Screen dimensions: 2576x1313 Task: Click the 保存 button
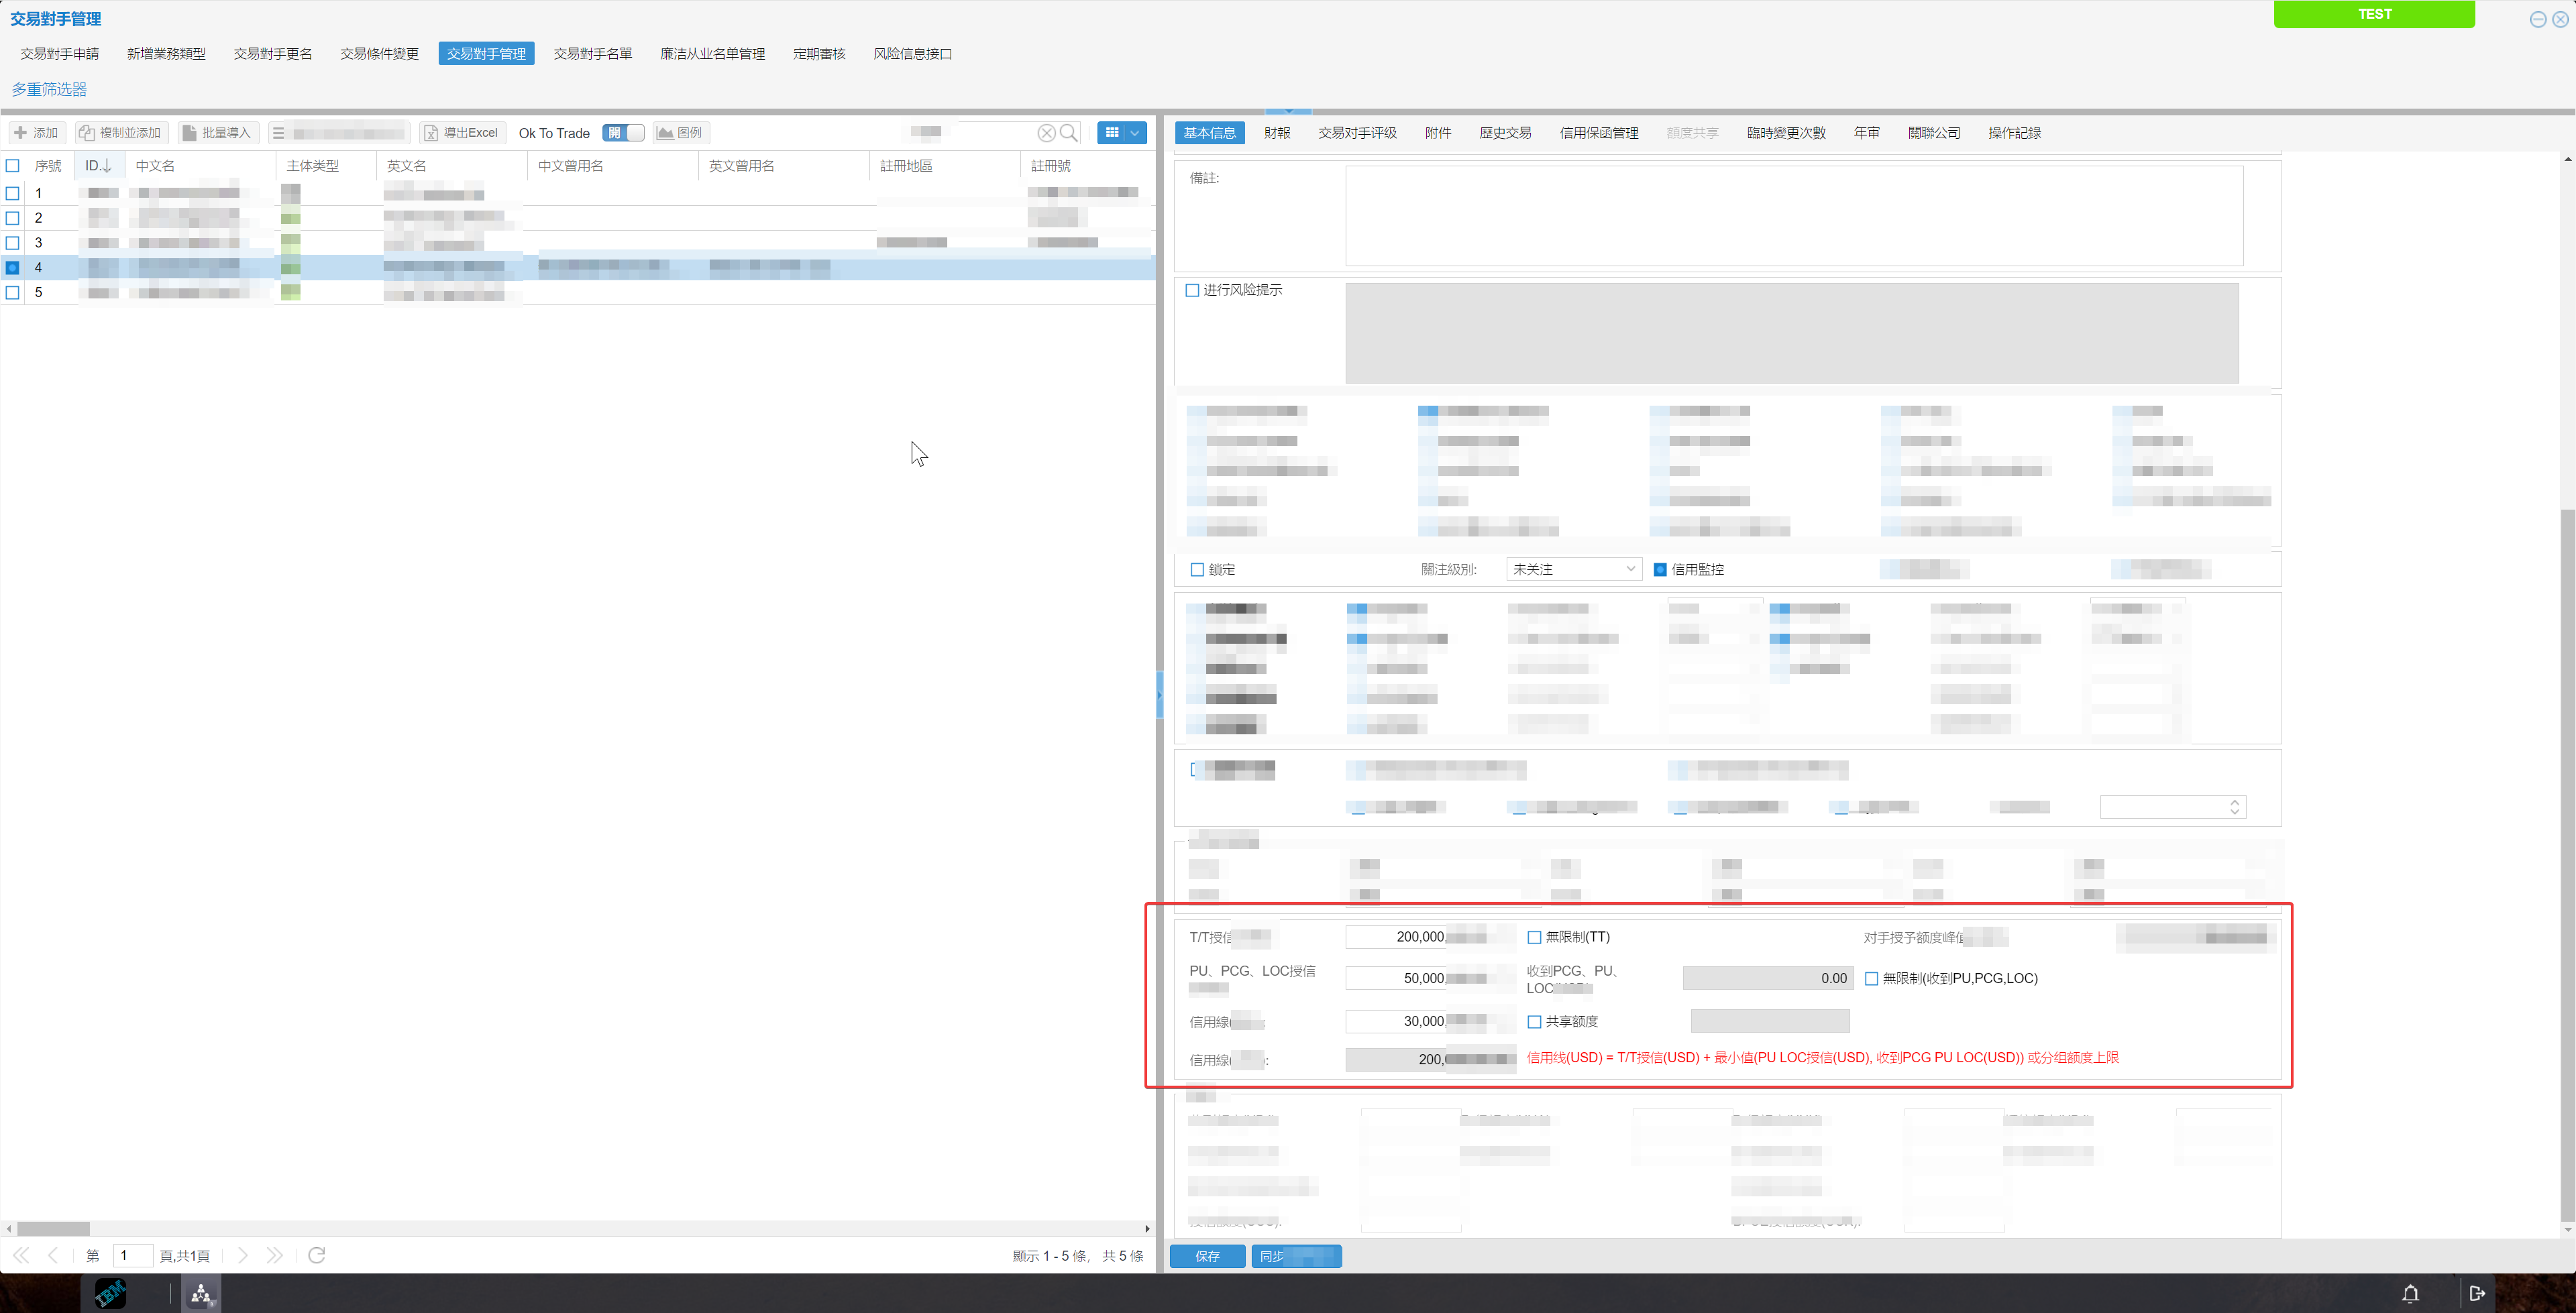(1207, 1256)
